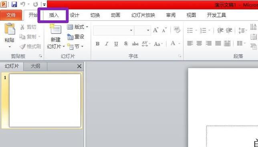
Task: Switch to the 大纲 (Outline) pane tab
Action: pyautogui.click(x=35, y=66)
